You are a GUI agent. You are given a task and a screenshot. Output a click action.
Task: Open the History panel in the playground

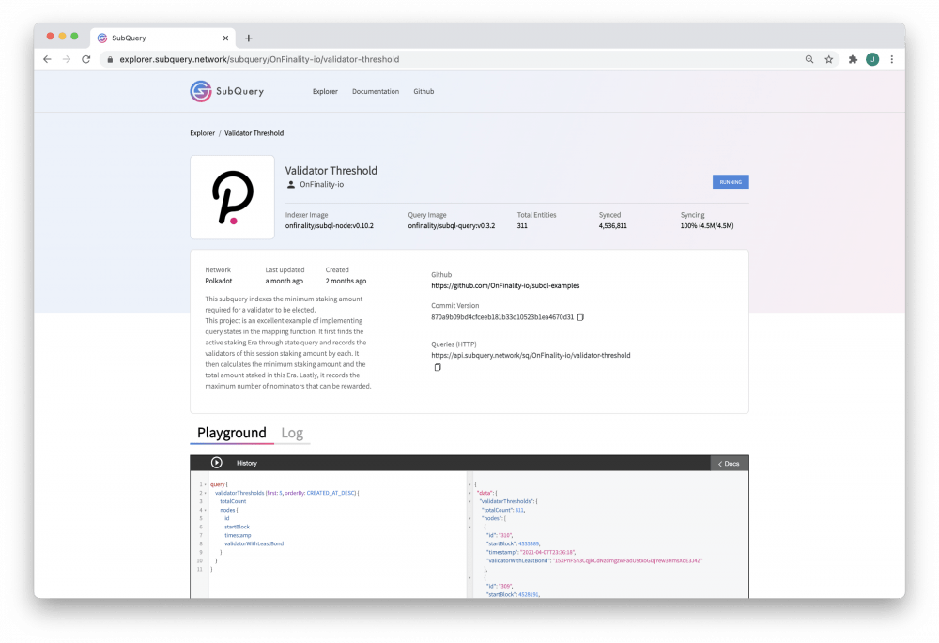pyautogui.click(x=247, y=463)
